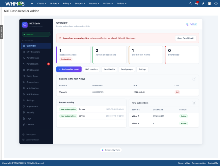The width and height of the screenshot is (220, 166).
Task: Click Settings shortcut button
Action: pyautogui.click(x=142, y=69)
